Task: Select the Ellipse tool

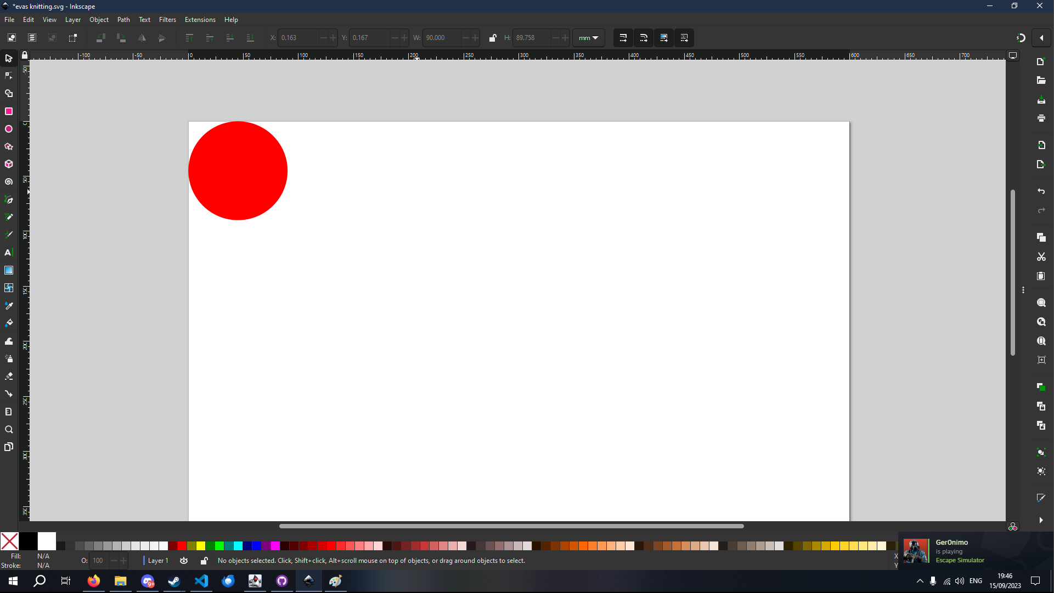Action: (9, 129)
